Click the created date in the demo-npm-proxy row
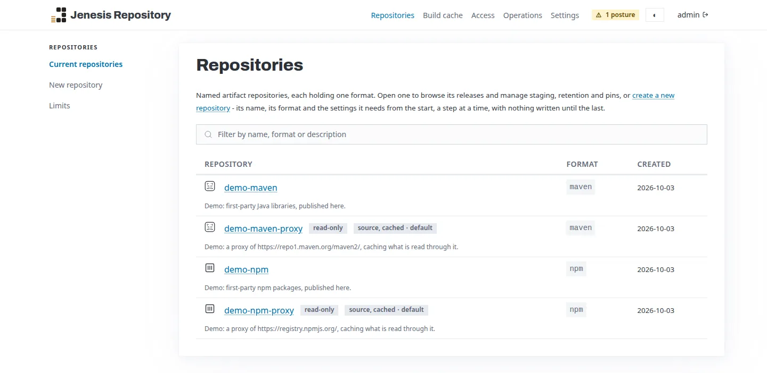 (x=656, y=310)
